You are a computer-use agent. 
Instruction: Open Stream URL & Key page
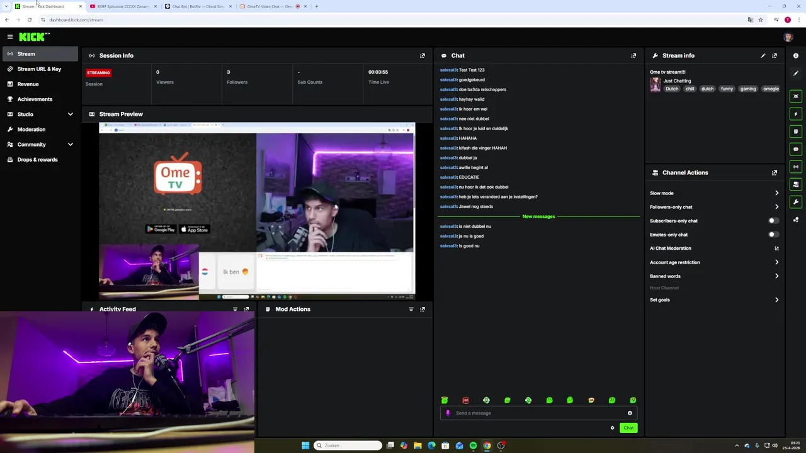point(40,69)
